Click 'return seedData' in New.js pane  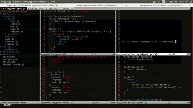[x=136, y=70]
